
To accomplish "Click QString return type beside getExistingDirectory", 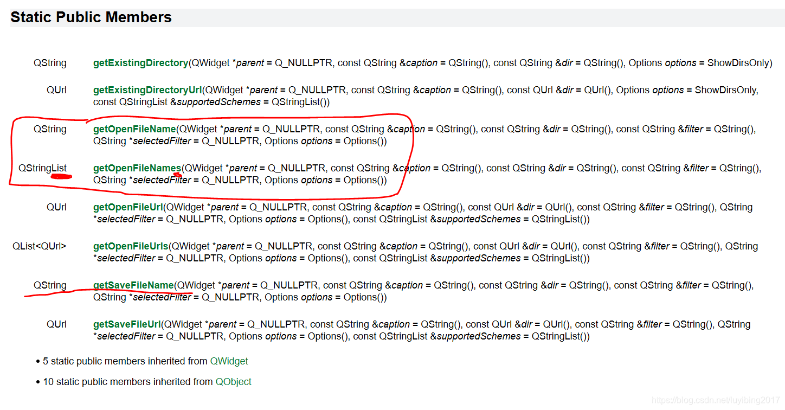I will [50, 63].
